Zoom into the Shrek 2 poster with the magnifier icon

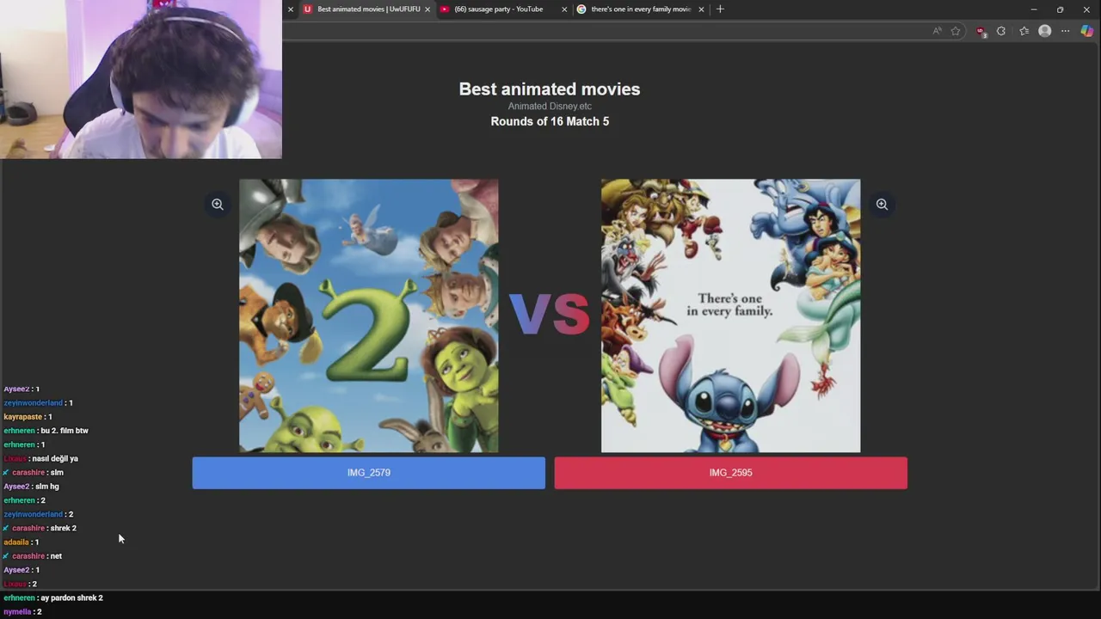point(218,205)
